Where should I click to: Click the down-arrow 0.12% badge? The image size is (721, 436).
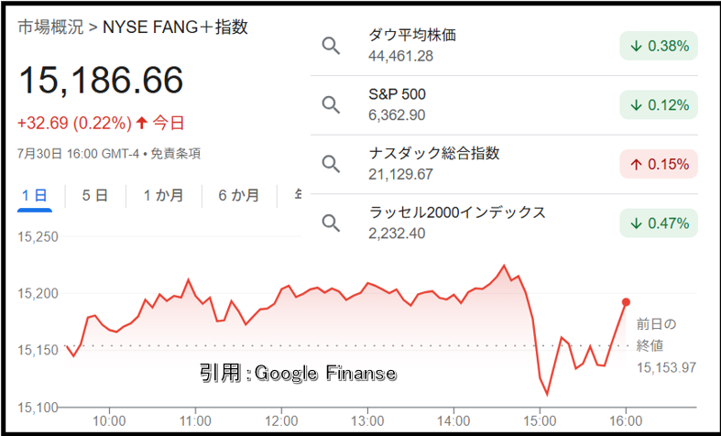coord(659,104)
